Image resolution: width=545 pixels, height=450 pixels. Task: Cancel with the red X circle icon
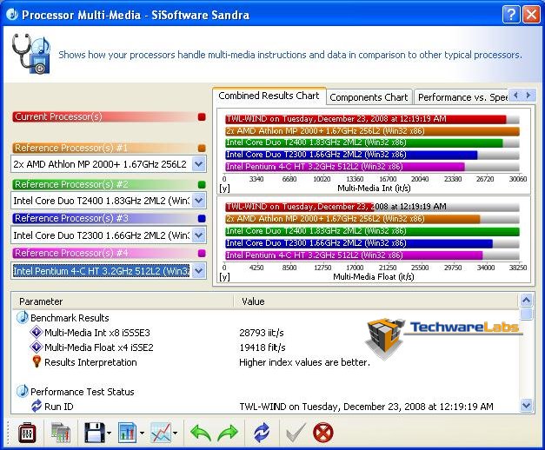(322, 433)
